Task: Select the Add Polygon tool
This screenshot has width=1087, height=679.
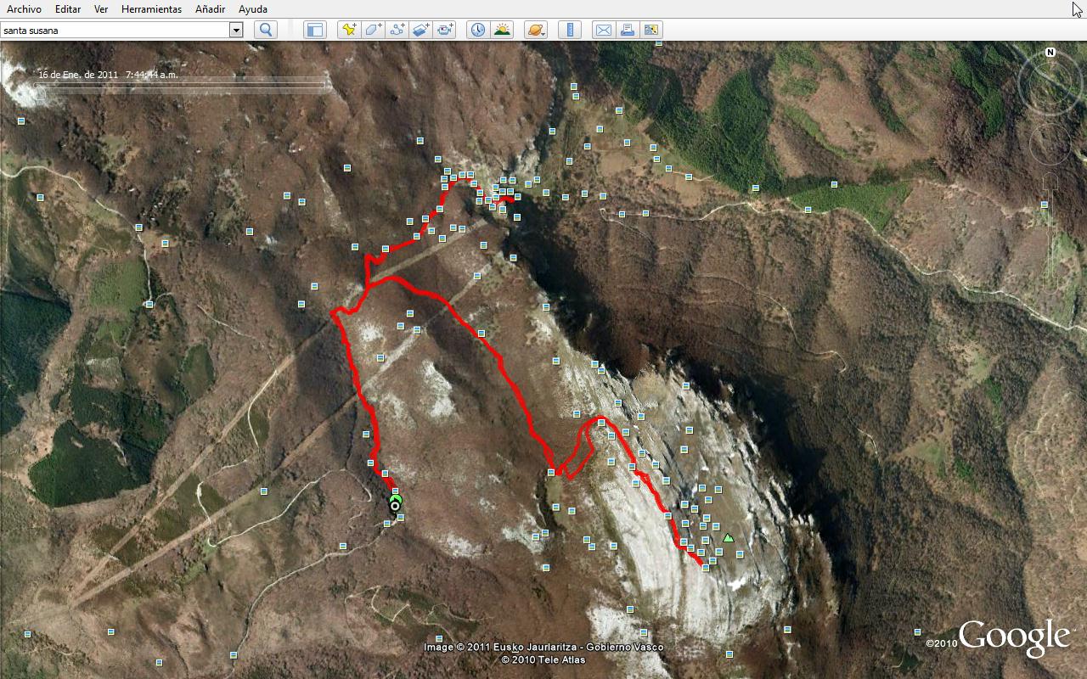Action: tap(373, 30)
